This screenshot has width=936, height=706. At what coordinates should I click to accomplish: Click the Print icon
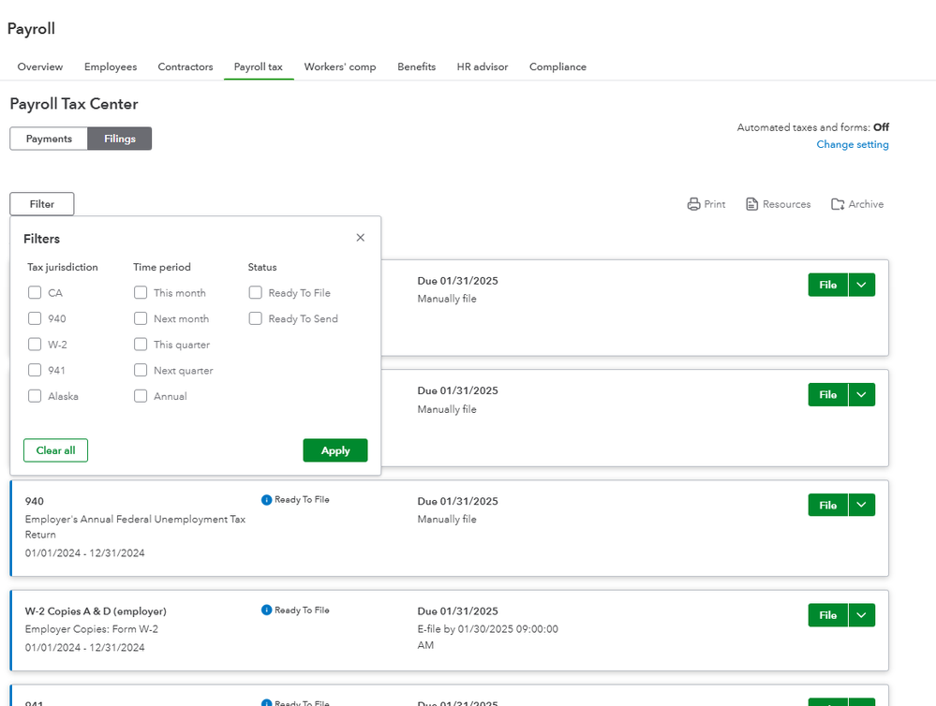click(693, 204)
